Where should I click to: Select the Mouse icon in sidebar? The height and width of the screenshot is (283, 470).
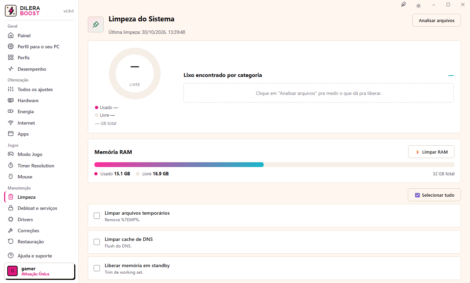(x=11, y=177)
